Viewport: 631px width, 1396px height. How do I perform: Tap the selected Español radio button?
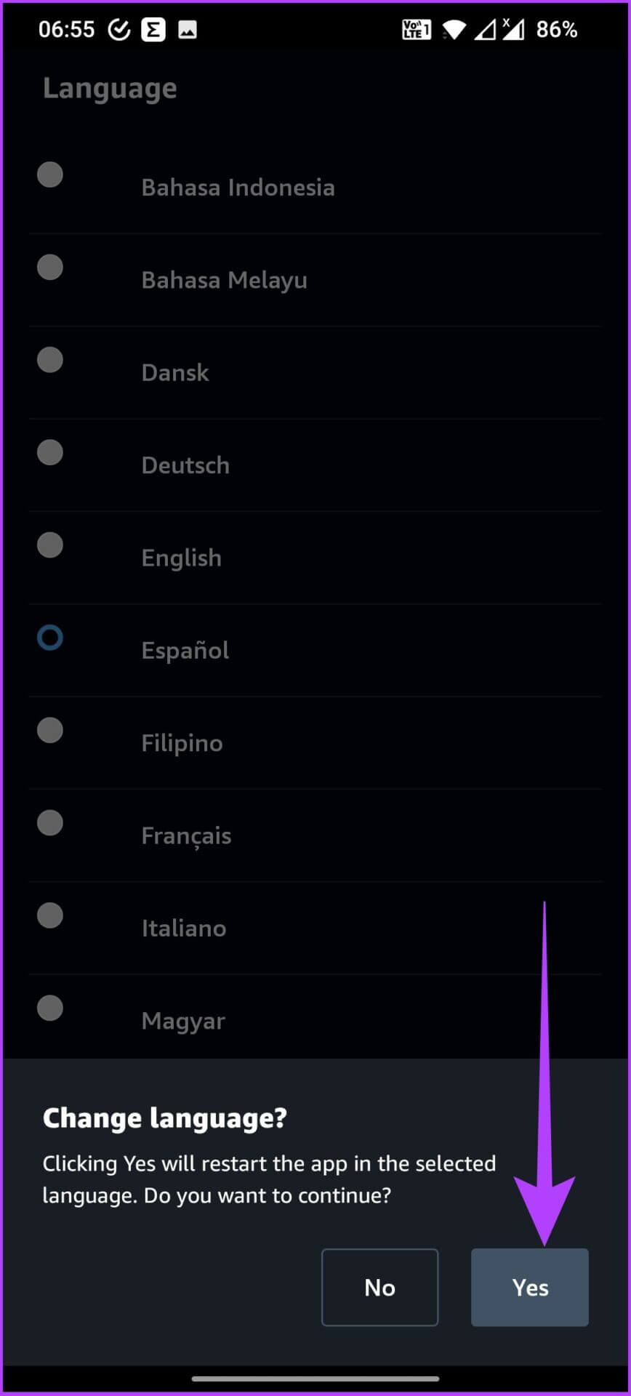(50, 638)
